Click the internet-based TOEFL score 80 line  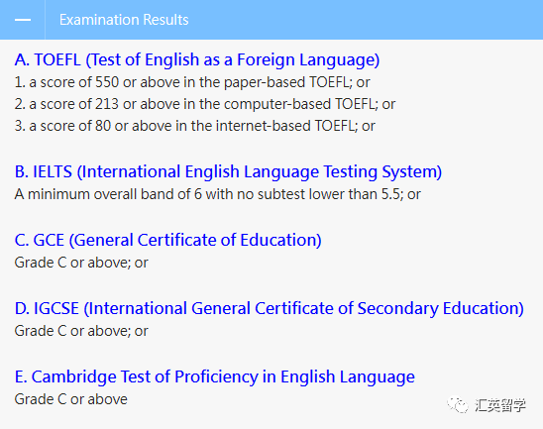click(194, 126)
